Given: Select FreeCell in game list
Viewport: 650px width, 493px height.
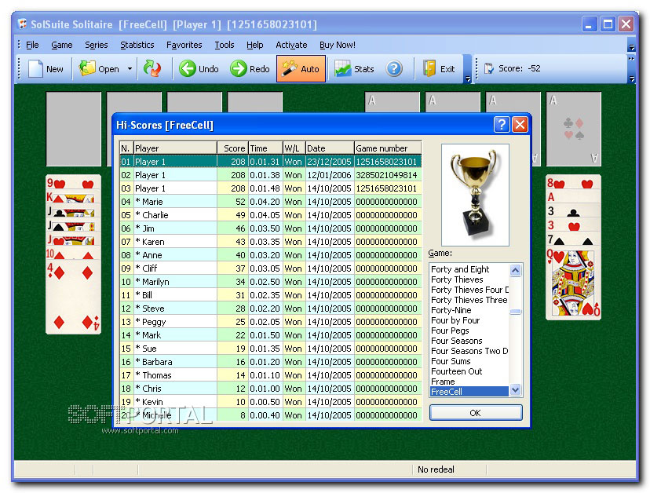Looking at the screenshot, I should click(469, 392).
